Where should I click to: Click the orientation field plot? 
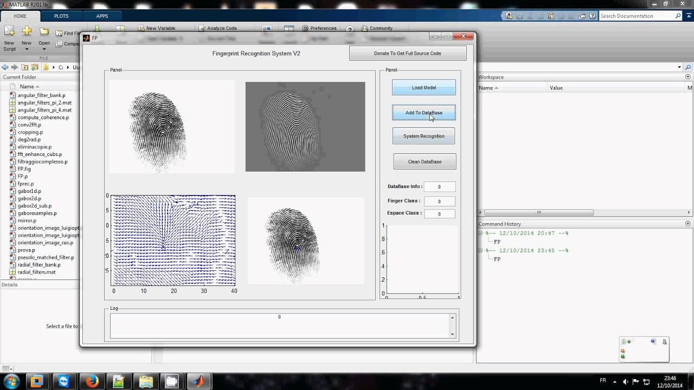(173, 240)
